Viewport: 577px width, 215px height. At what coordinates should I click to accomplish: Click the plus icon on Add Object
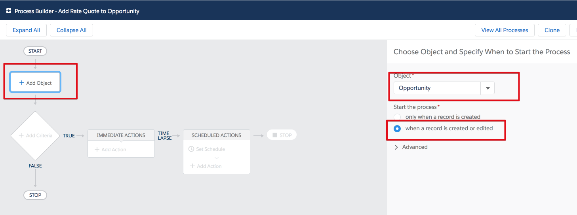click(22, 83)
